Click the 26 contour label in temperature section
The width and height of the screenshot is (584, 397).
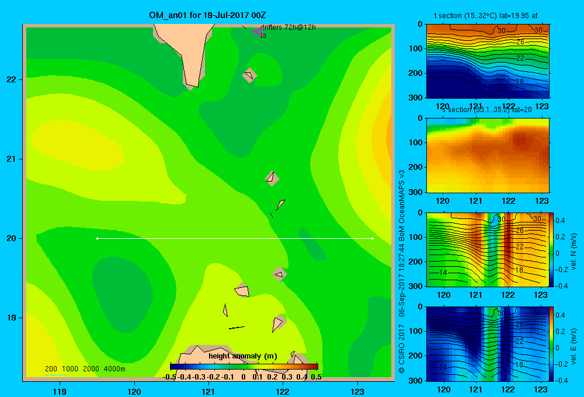pos(520,42)
